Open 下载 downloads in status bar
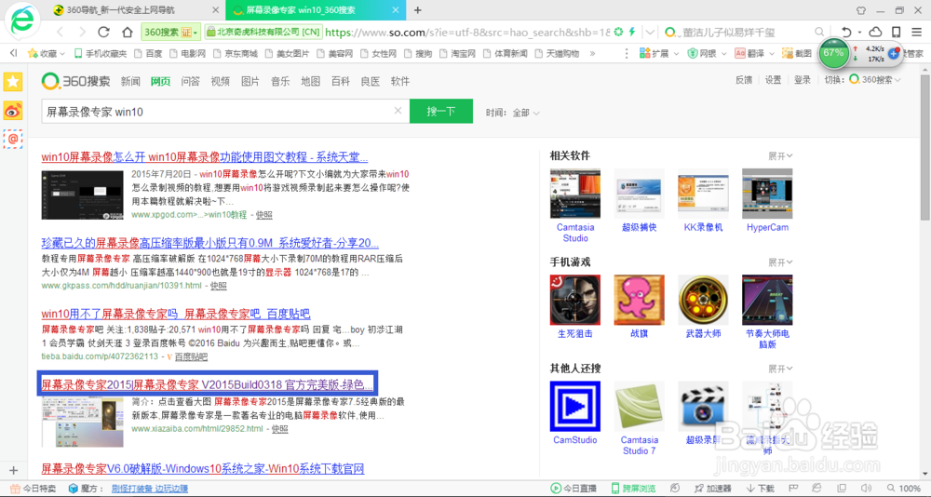Image resolution: width=931 pixels, height=497 pixels. pos(760,488)
